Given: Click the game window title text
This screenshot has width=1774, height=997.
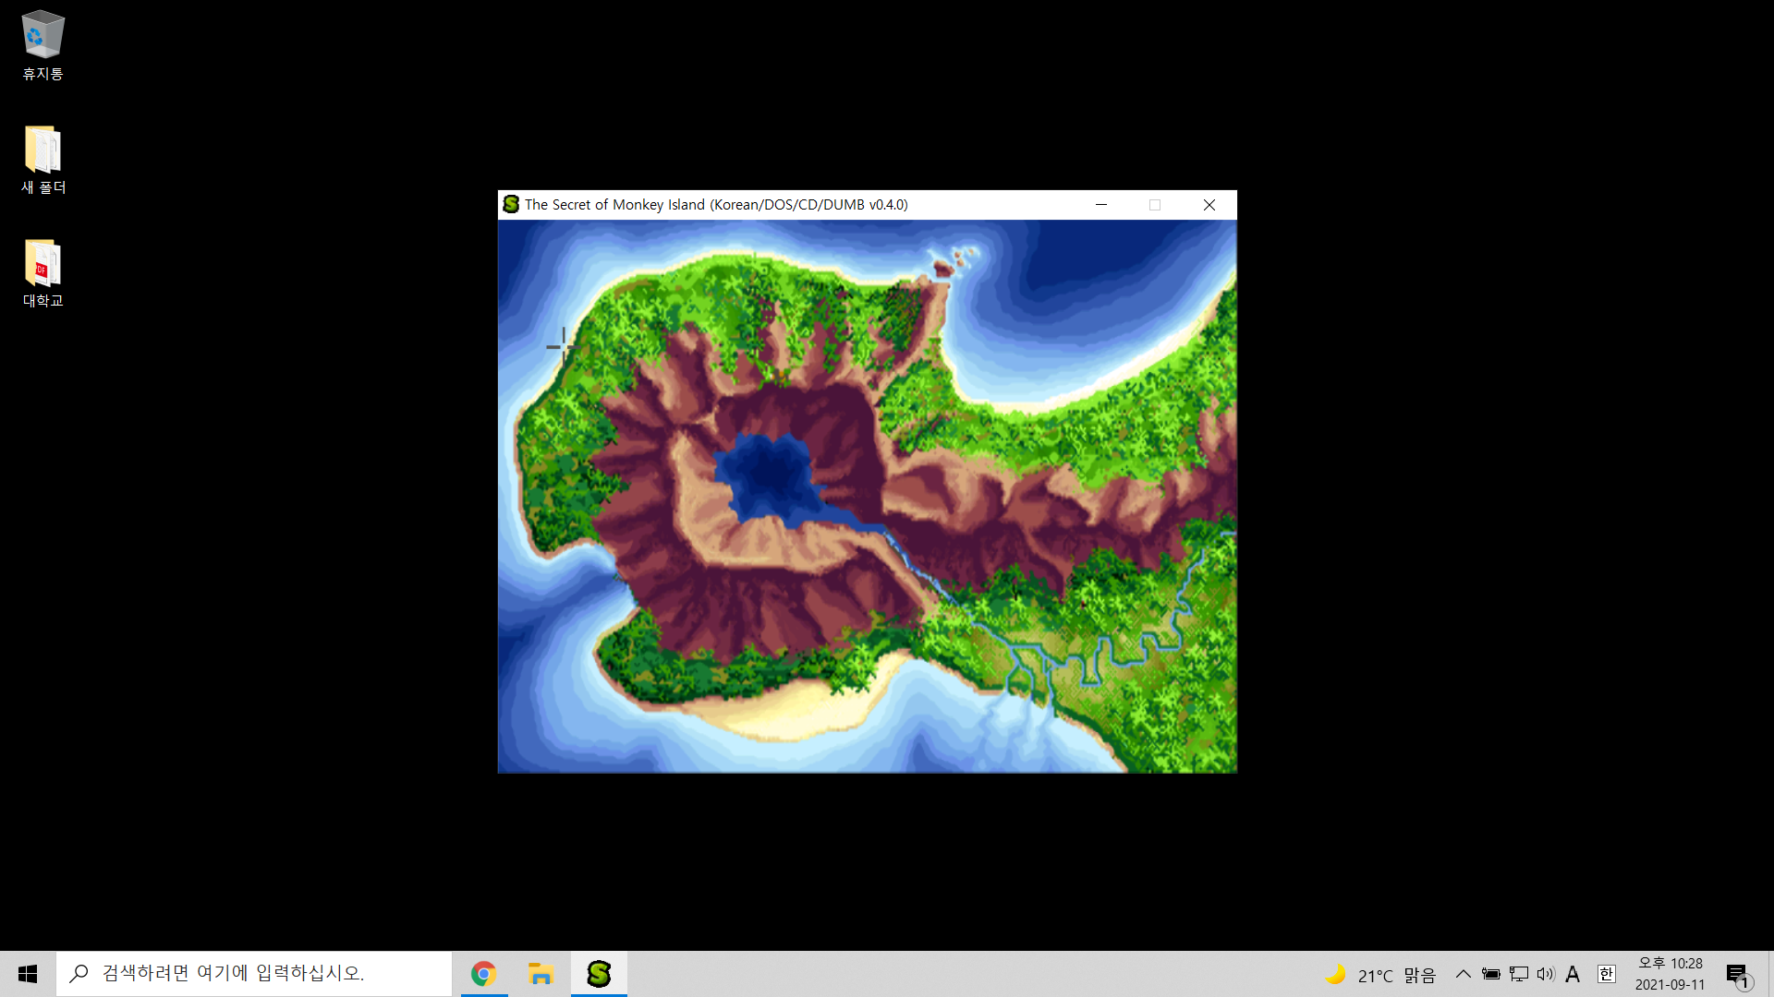Looking at the screenshot, I should click(716, 205).
